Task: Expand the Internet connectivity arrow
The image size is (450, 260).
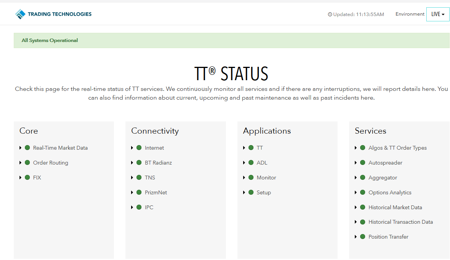Action: [132, 148]
